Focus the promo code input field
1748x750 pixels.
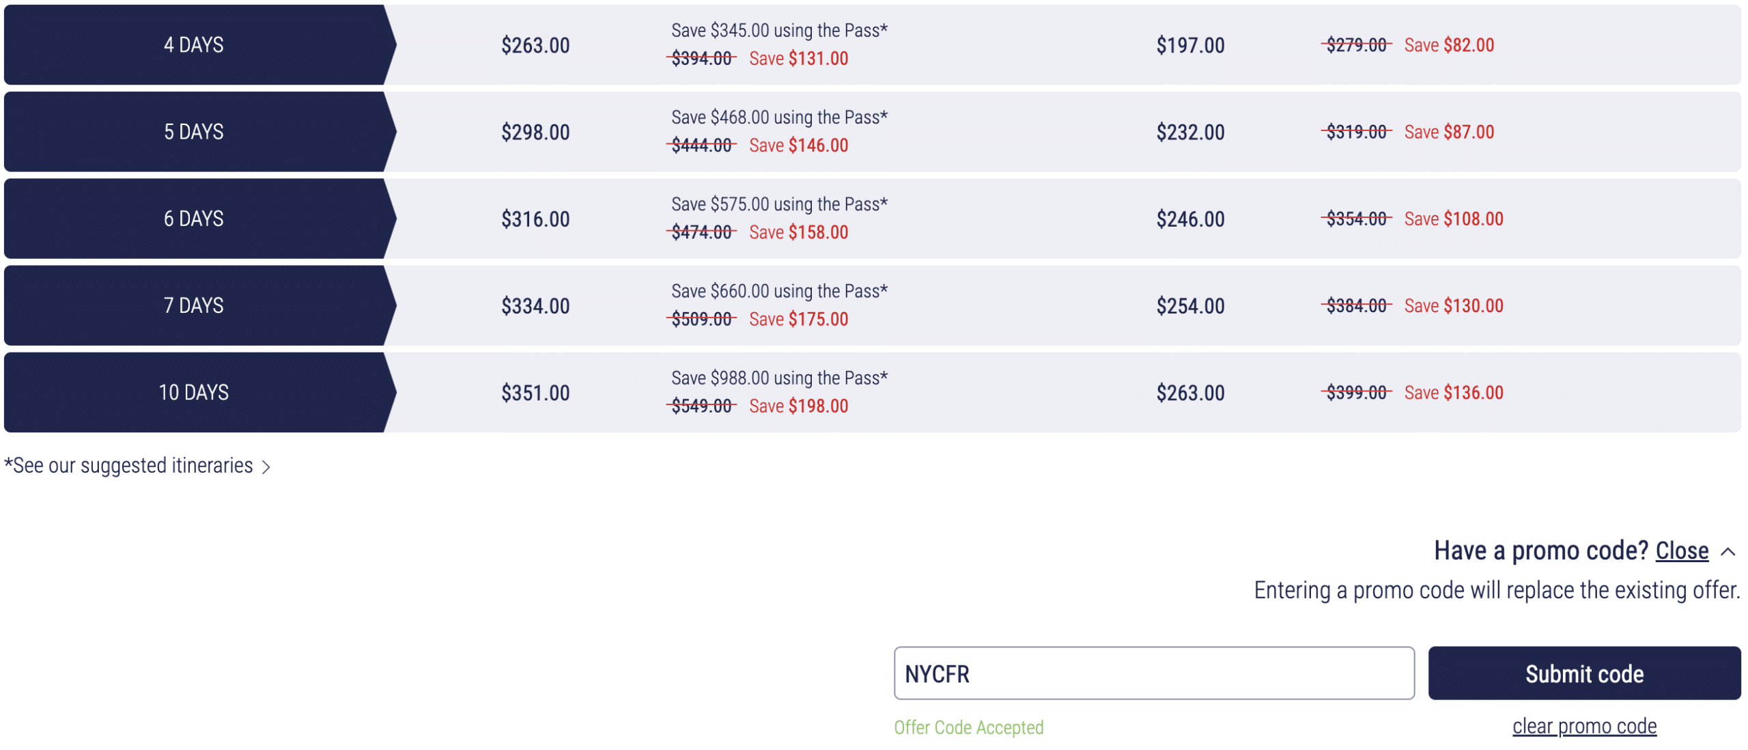[x=1154, y=673]
